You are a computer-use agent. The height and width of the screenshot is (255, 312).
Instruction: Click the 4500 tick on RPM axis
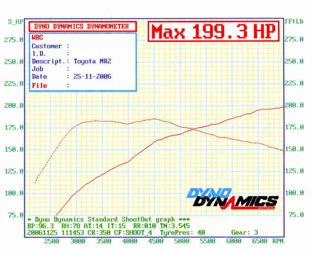(x=155, y=241)
